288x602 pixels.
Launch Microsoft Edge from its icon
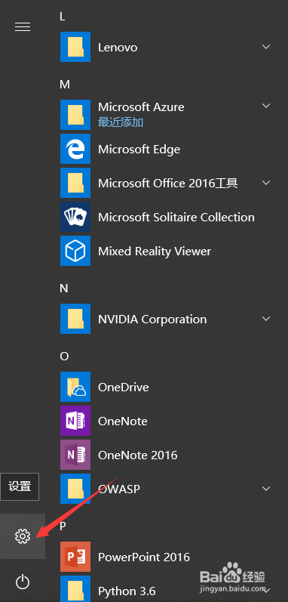(75, 149)
